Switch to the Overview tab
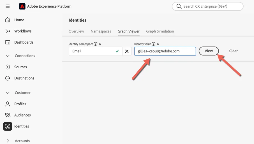 point(76,31)
